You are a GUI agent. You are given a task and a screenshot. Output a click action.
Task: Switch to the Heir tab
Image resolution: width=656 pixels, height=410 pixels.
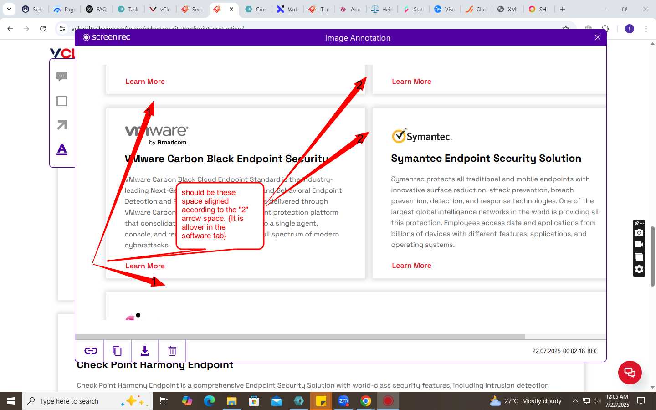(x=382, y=9)
